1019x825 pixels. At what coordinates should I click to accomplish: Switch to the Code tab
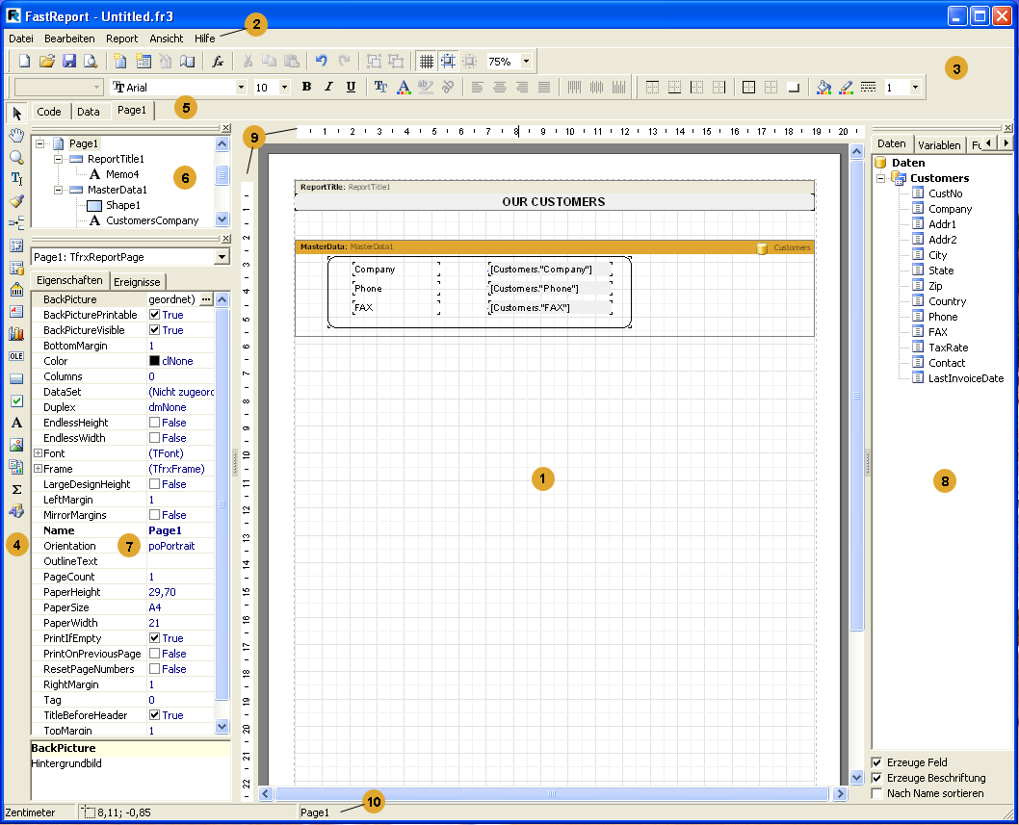49,111
